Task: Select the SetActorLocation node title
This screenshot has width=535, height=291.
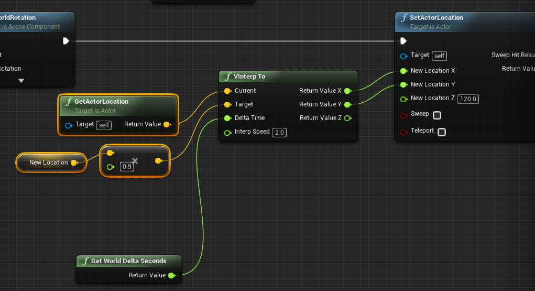Action: (436, 18)
